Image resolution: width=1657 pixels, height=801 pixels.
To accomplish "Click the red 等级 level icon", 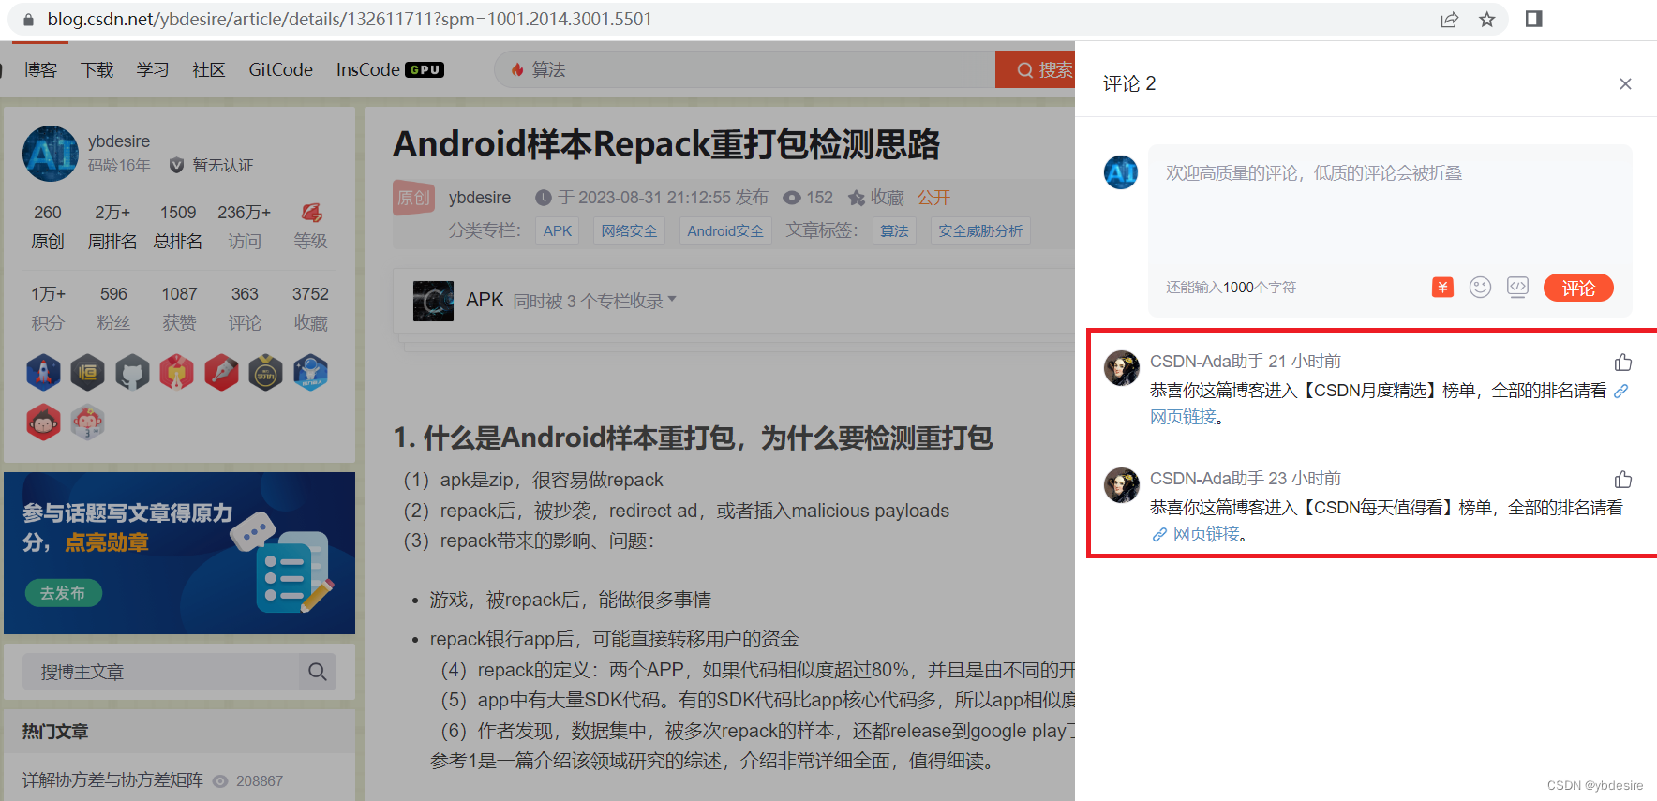I will (x=311, y=213).
